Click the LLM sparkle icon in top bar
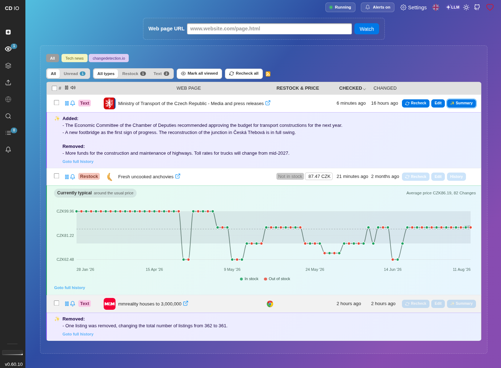Screen dimensions: 501x368 coord(452,7)
